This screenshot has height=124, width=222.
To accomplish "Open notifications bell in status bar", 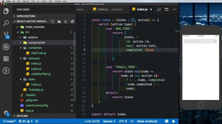I will (173, 121).
